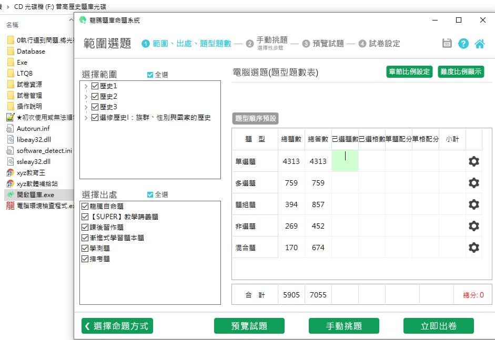
Task: Uncheck 歷史3 in range tree
Action: point(95,107)
